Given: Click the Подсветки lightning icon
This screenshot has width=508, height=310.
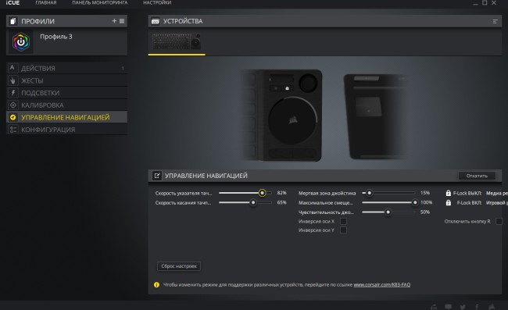Looking at the screenshot, I should point(13,93).
